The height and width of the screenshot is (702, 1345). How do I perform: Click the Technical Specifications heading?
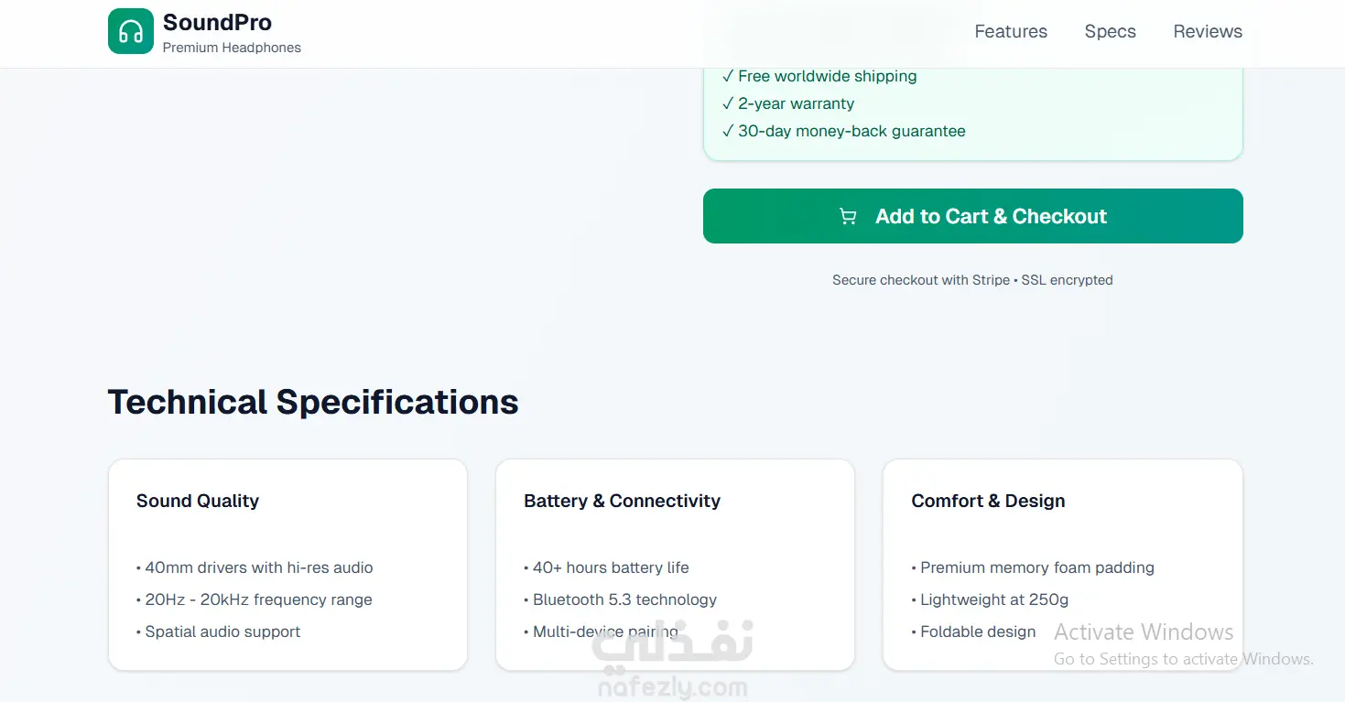[313, 402]
